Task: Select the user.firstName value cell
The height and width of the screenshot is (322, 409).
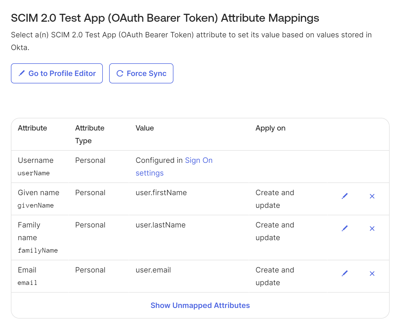Action: pos(161,193)
